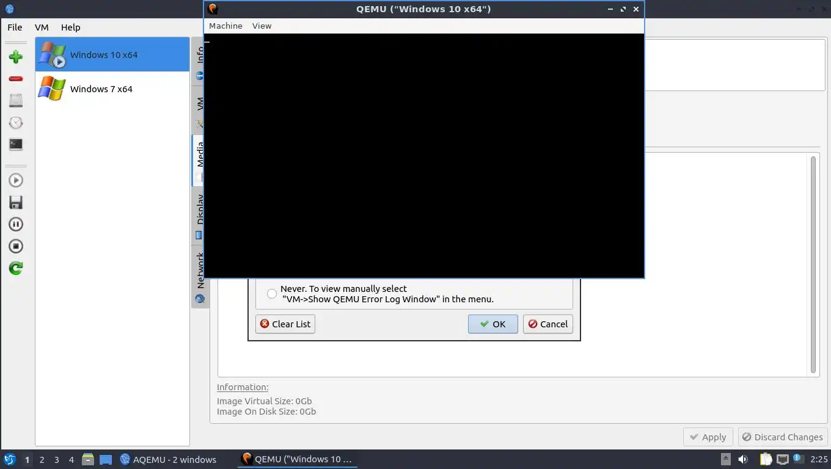Start the VM with the play icon
831x469 pixels.
point(16,180)
